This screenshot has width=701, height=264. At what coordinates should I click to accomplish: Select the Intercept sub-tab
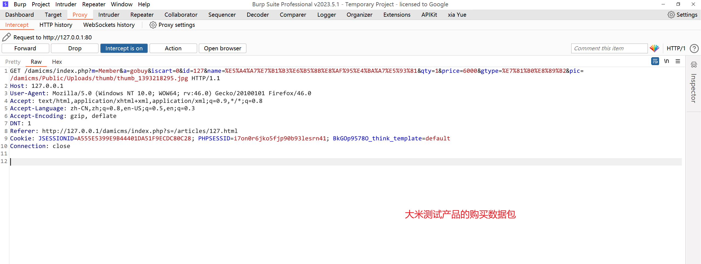click(17, 25)
